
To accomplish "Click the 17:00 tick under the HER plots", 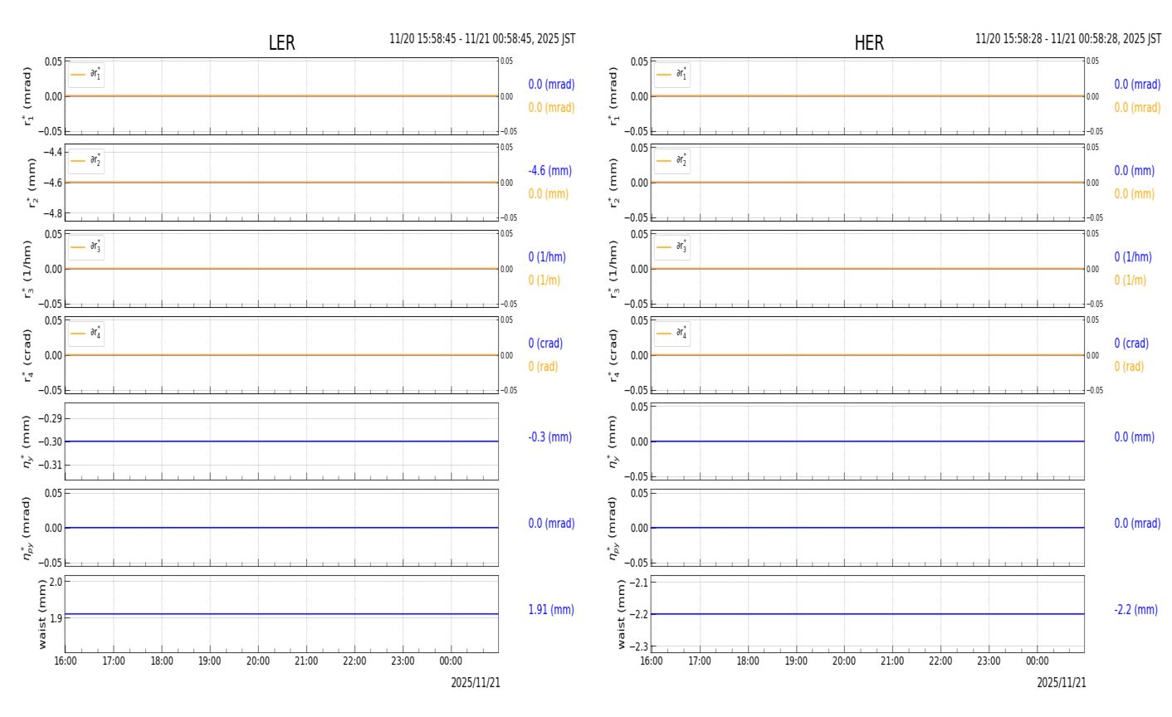I will [x=700, y=661].
